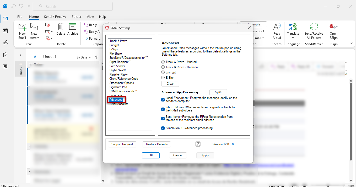
Task: Click the Outlook sync icon in title bar
Action: tap(14, 6)
